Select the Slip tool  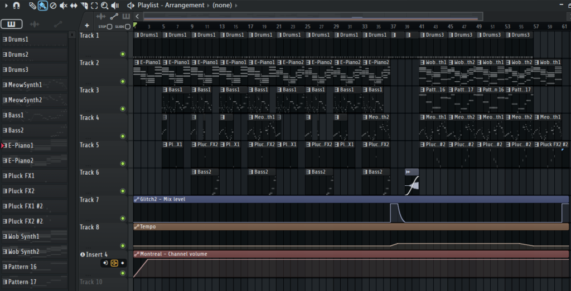(74, 6)
